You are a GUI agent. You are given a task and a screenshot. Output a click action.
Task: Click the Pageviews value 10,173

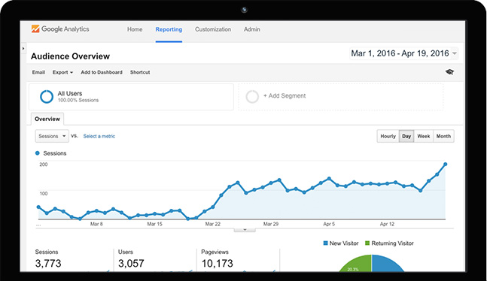(217, 264)
